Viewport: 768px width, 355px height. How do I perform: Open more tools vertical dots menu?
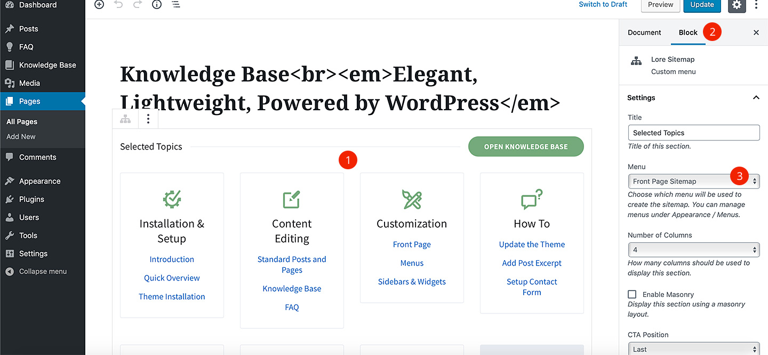point(756,5)
